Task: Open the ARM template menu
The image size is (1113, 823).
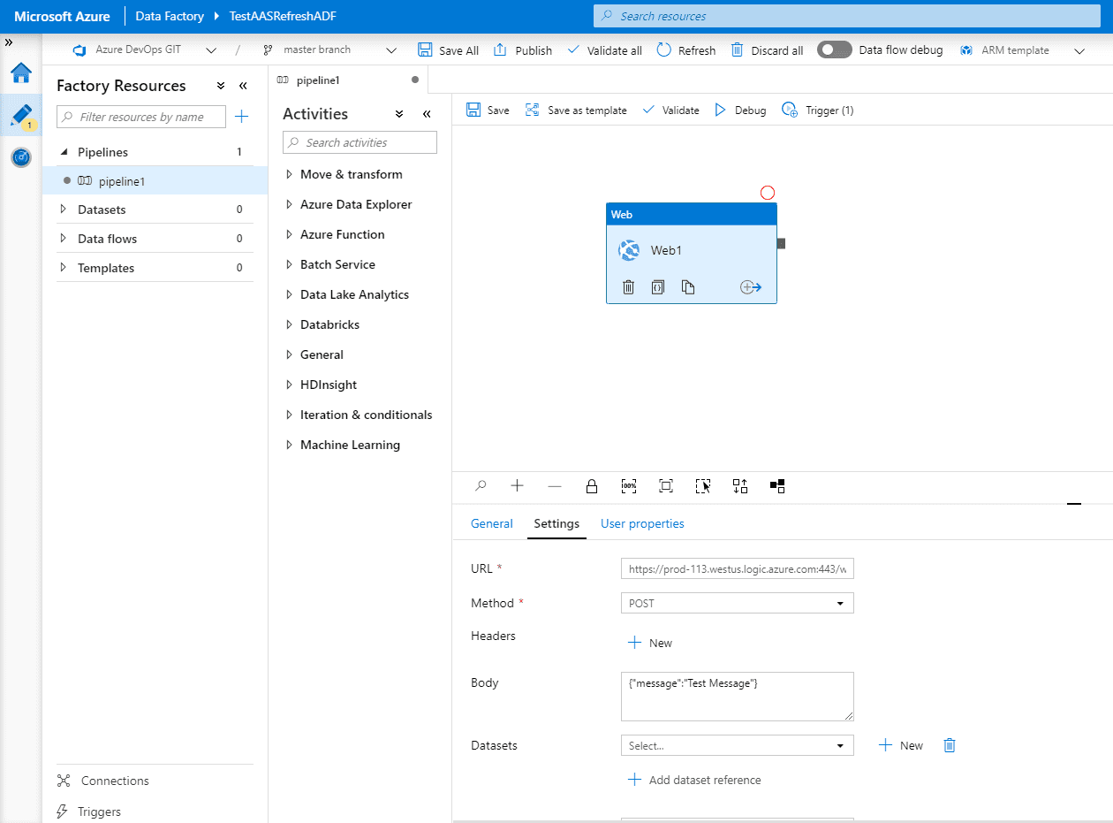Action: (1021, 50)
